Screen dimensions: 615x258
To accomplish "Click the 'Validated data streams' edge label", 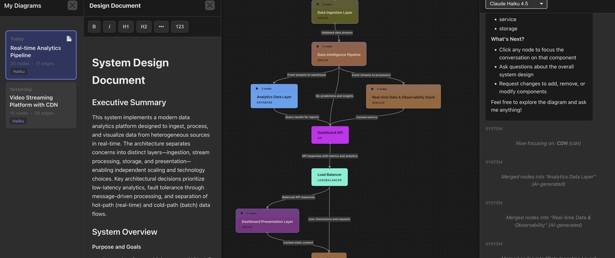I will tap(337, 33).
